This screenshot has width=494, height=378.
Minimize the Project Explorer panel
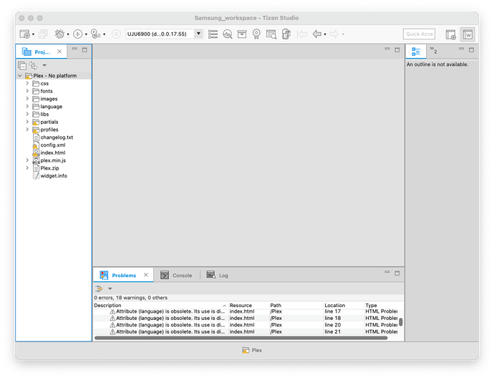click(74, 49)
